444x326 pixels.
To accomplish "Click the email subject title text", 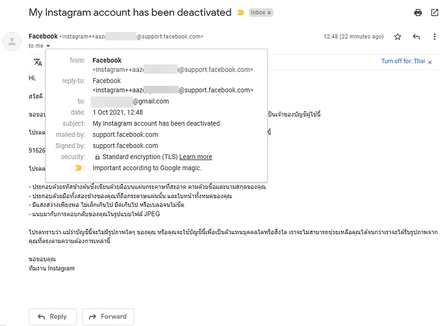I will [x=130, y=12].
